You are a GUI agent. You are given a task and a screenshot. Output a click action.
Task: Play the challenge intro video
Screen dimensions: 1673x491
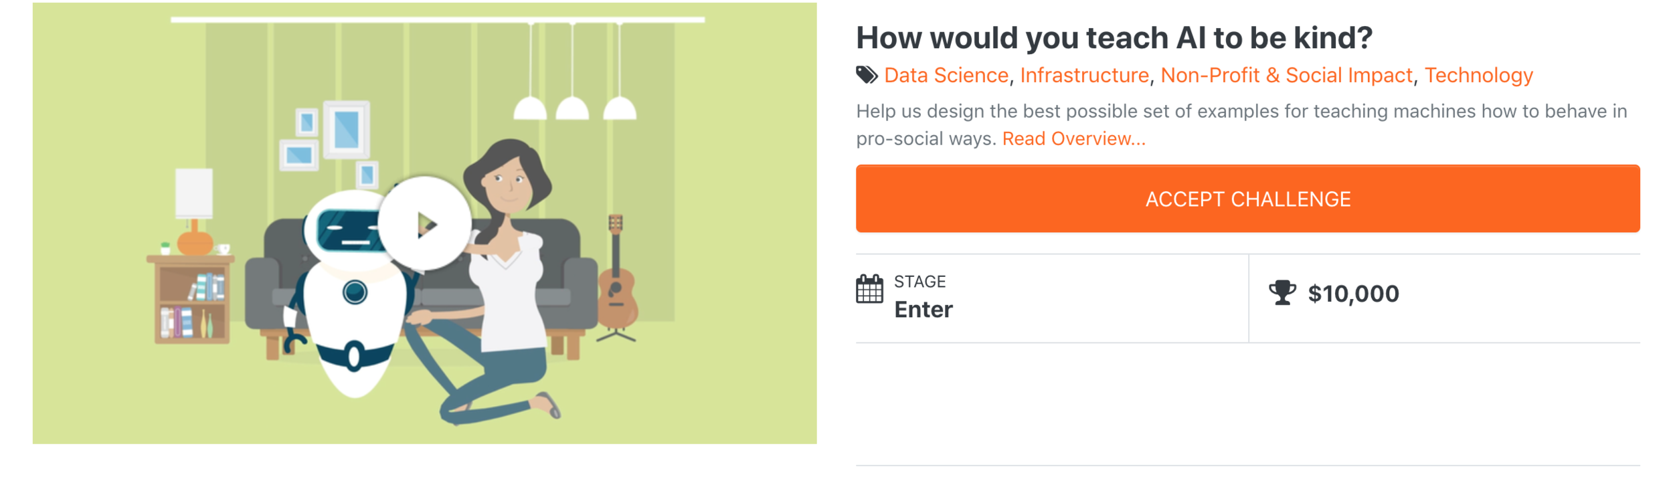pos(425,223)
